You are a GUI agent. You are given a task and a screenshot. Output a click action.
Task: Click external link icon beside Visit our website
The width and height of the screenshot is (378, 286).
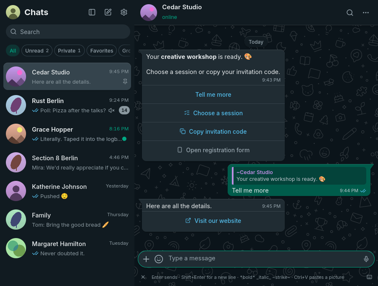pyautogui.click(x=188, y=220)
